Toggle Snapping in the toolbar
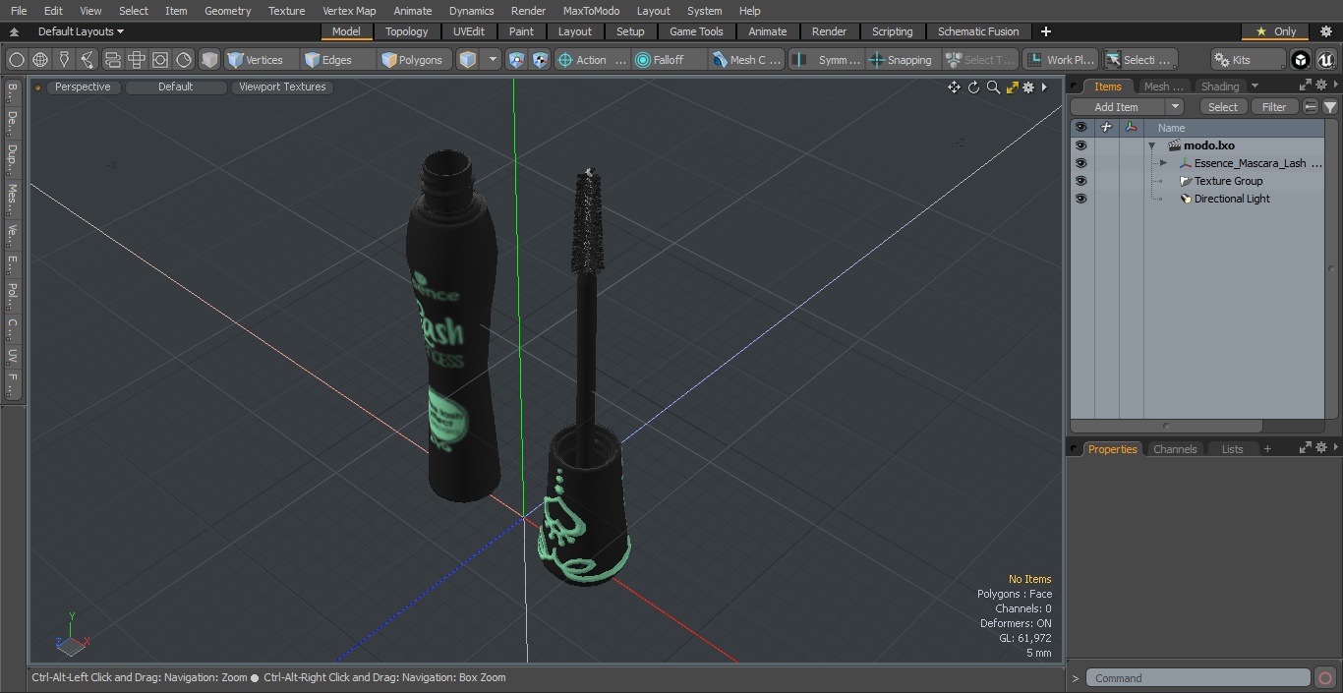Screen dimensions: 1343x693 pyautogui.click(x=902, y=60)
